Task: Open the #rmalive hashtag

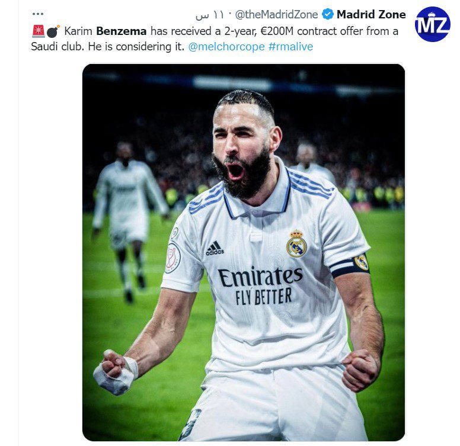Action: tap(290, 47)
